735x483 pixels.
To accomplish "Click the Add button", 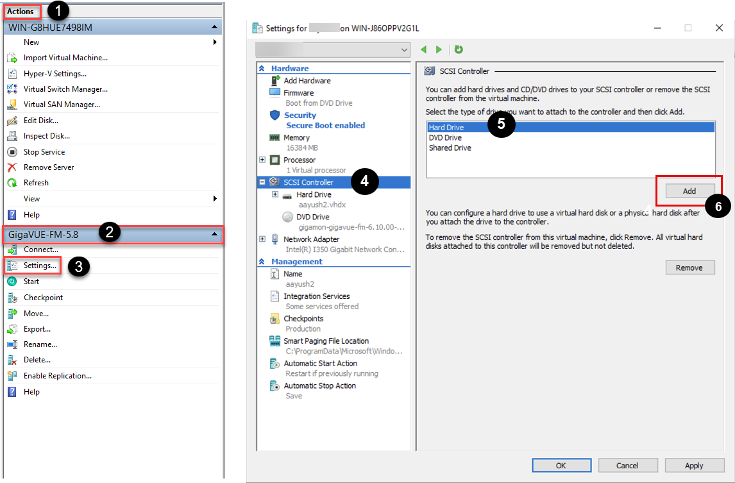I will (x=689, y=191).
